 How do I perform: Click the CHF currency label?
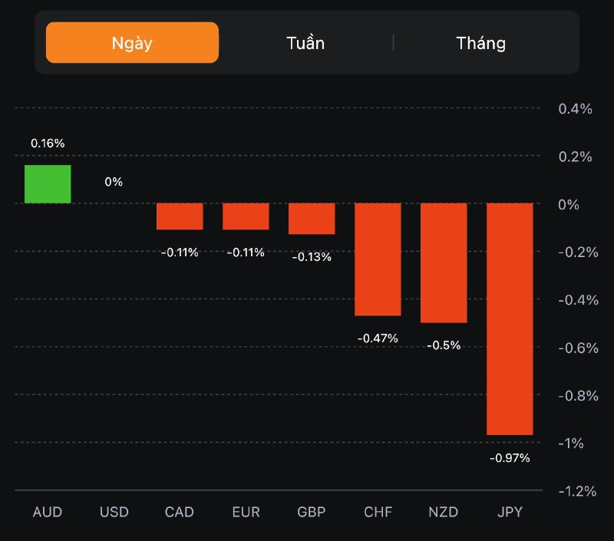378,512
